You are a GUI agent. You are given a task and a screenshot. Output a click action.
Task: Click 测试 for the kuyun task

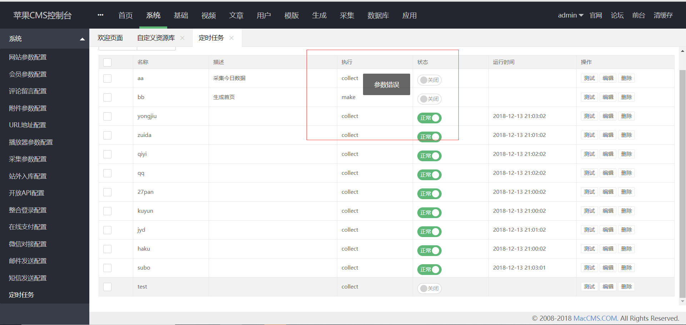(589, 211)
